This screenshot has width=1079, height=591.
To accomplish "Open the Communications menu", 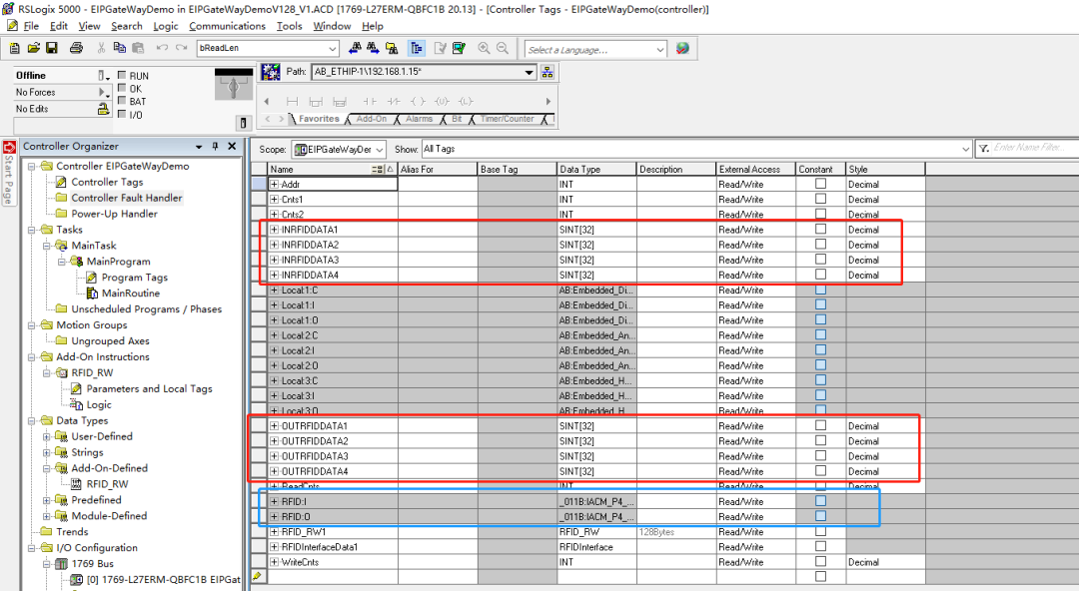I will coord(227,26).
